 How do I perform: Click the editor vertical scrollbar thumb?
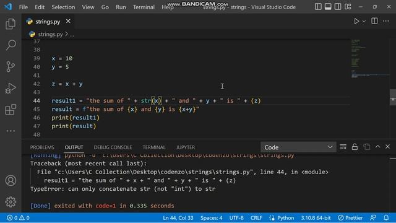coord(393,97)
